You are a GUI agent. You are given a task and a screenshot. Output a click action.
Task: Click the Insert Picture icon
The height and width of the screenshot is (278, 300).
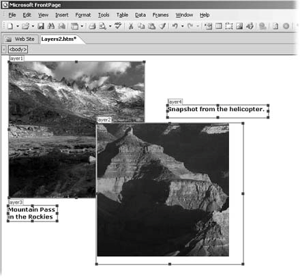(239, 26)
